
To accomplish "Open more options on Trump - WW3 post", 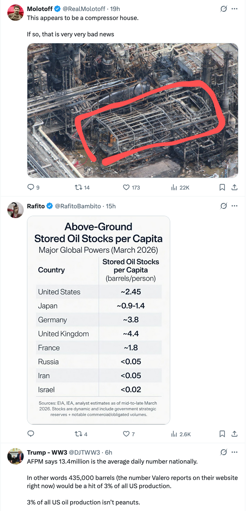I will (234, 452).
